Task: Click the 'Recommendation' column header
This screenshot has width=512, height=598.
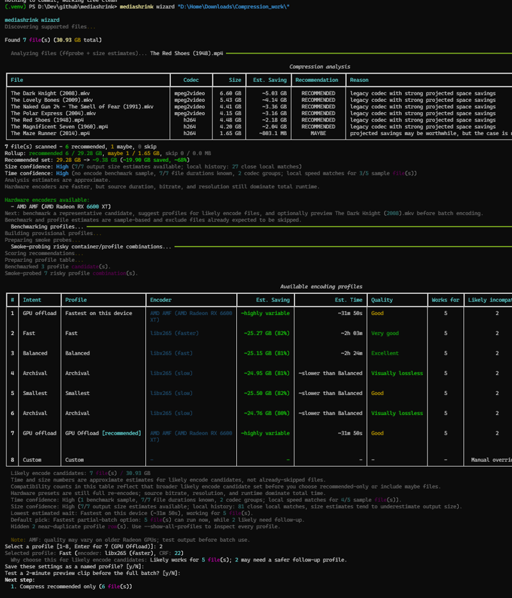Action: [317, 80]
